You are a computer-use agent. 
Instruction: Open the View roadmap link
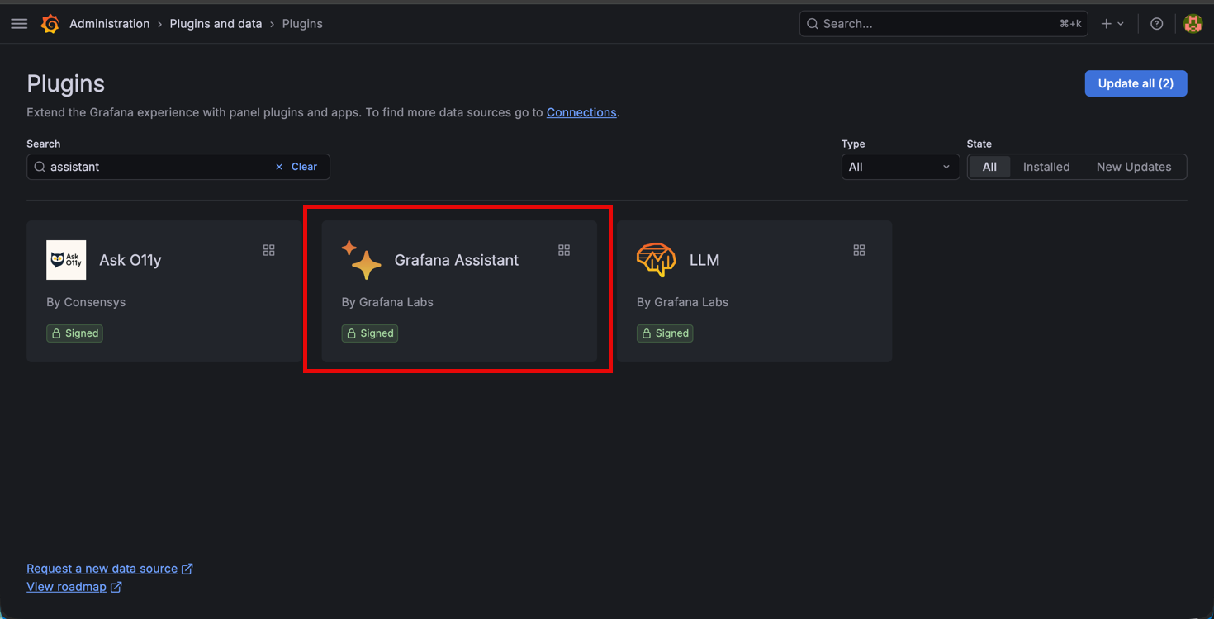66,587
